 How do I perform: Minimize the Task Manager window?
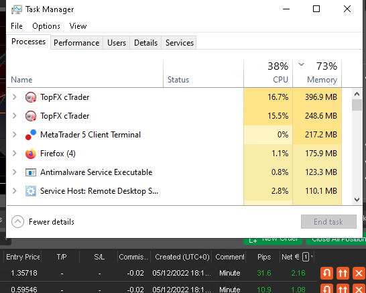pyautogui.click(x=286, y=9)
